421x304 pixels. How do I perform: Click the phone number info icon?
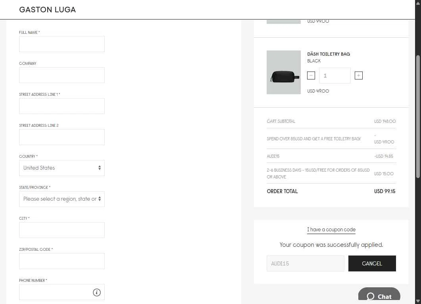pos(97,292)
